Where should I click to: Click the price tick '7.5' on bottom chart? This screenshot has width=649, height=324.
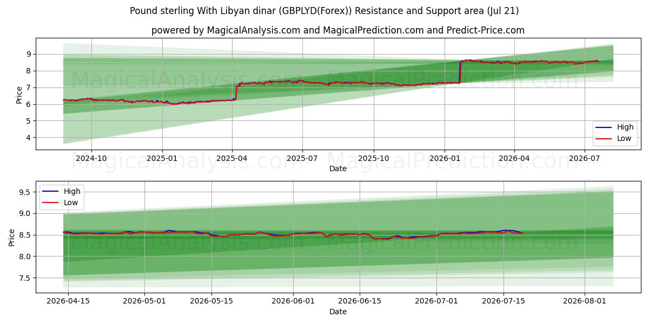(26, 278)
